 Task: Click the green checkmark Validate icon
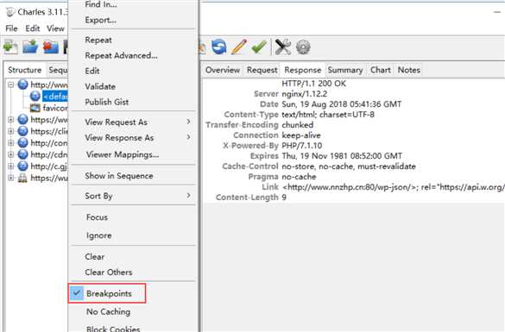point(259,47)
